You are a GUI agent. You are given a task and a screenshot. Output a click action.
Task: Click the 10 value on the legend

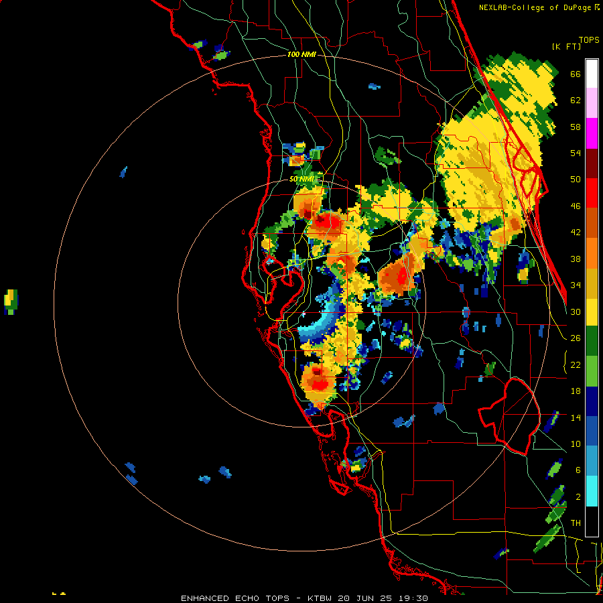[576, 444]
